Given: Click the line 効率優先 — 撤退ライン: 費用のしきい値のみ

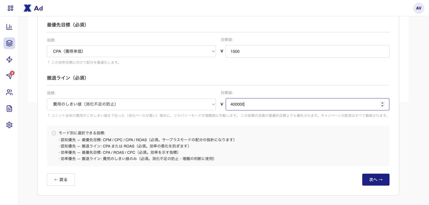Looking at the screenshot, I should 137,159.
